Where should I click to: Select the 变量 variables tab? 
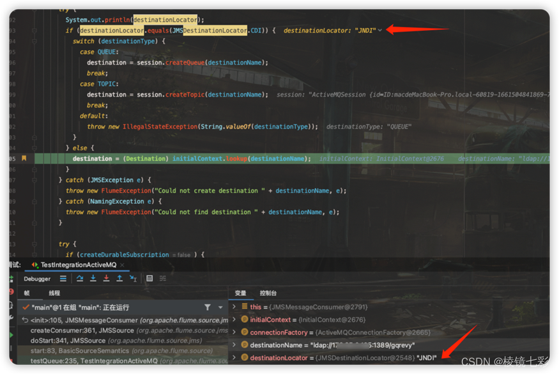tap(241, 293)
